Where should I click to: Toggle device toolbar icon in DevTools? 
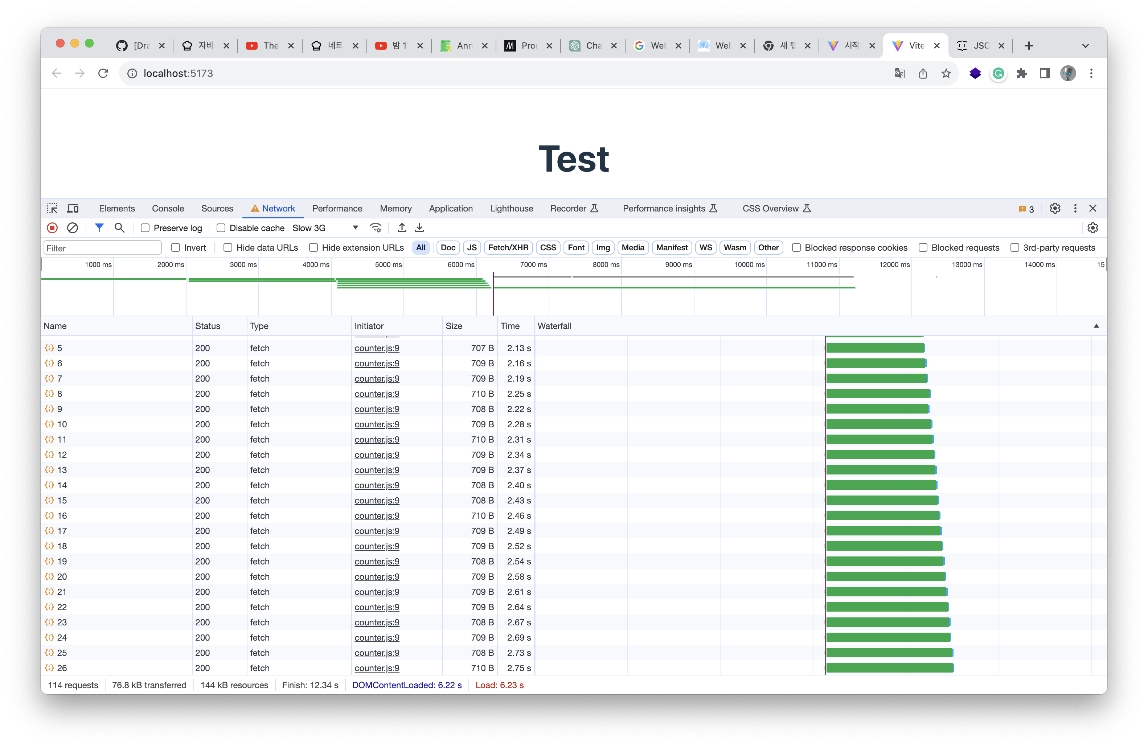tap(73, 208)
